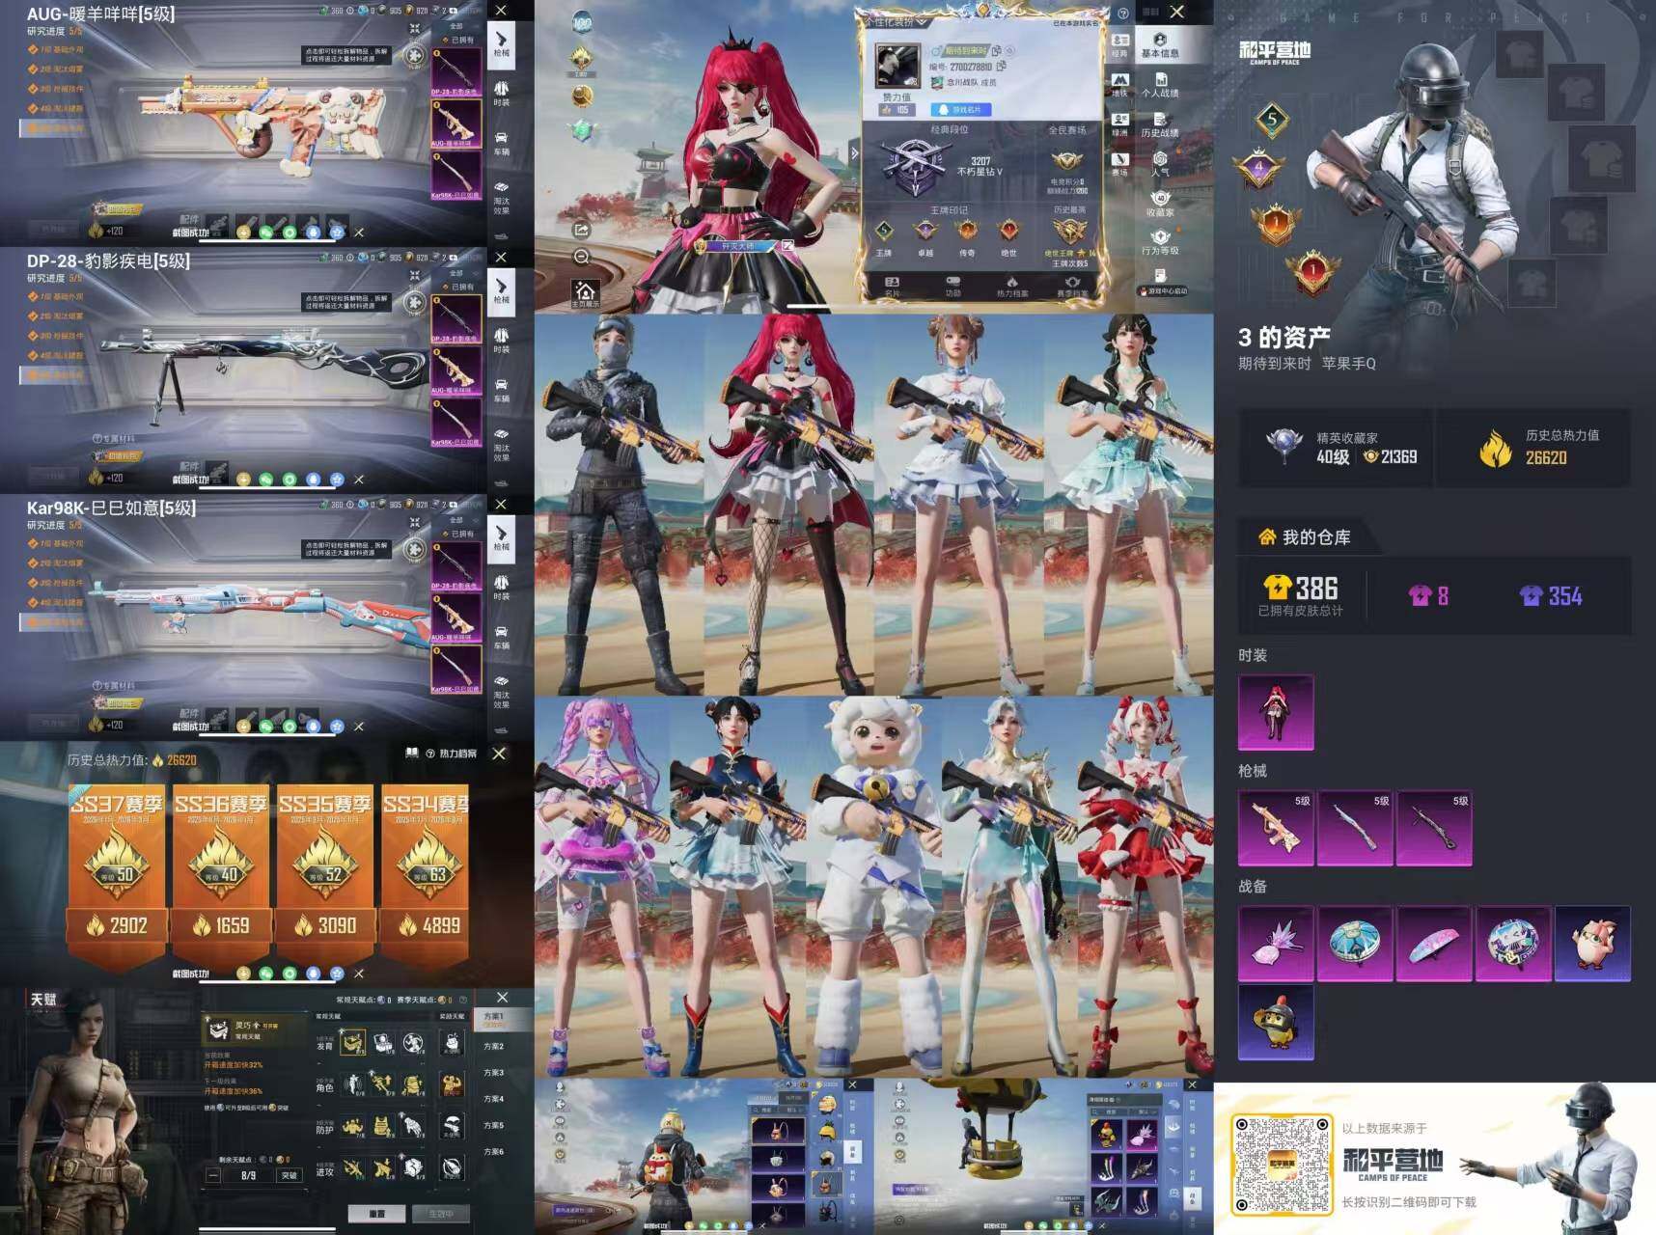Click the 重置 button in the talent panel
This screenshot has height=1235, width=1656.
[x=377, y=1213]
